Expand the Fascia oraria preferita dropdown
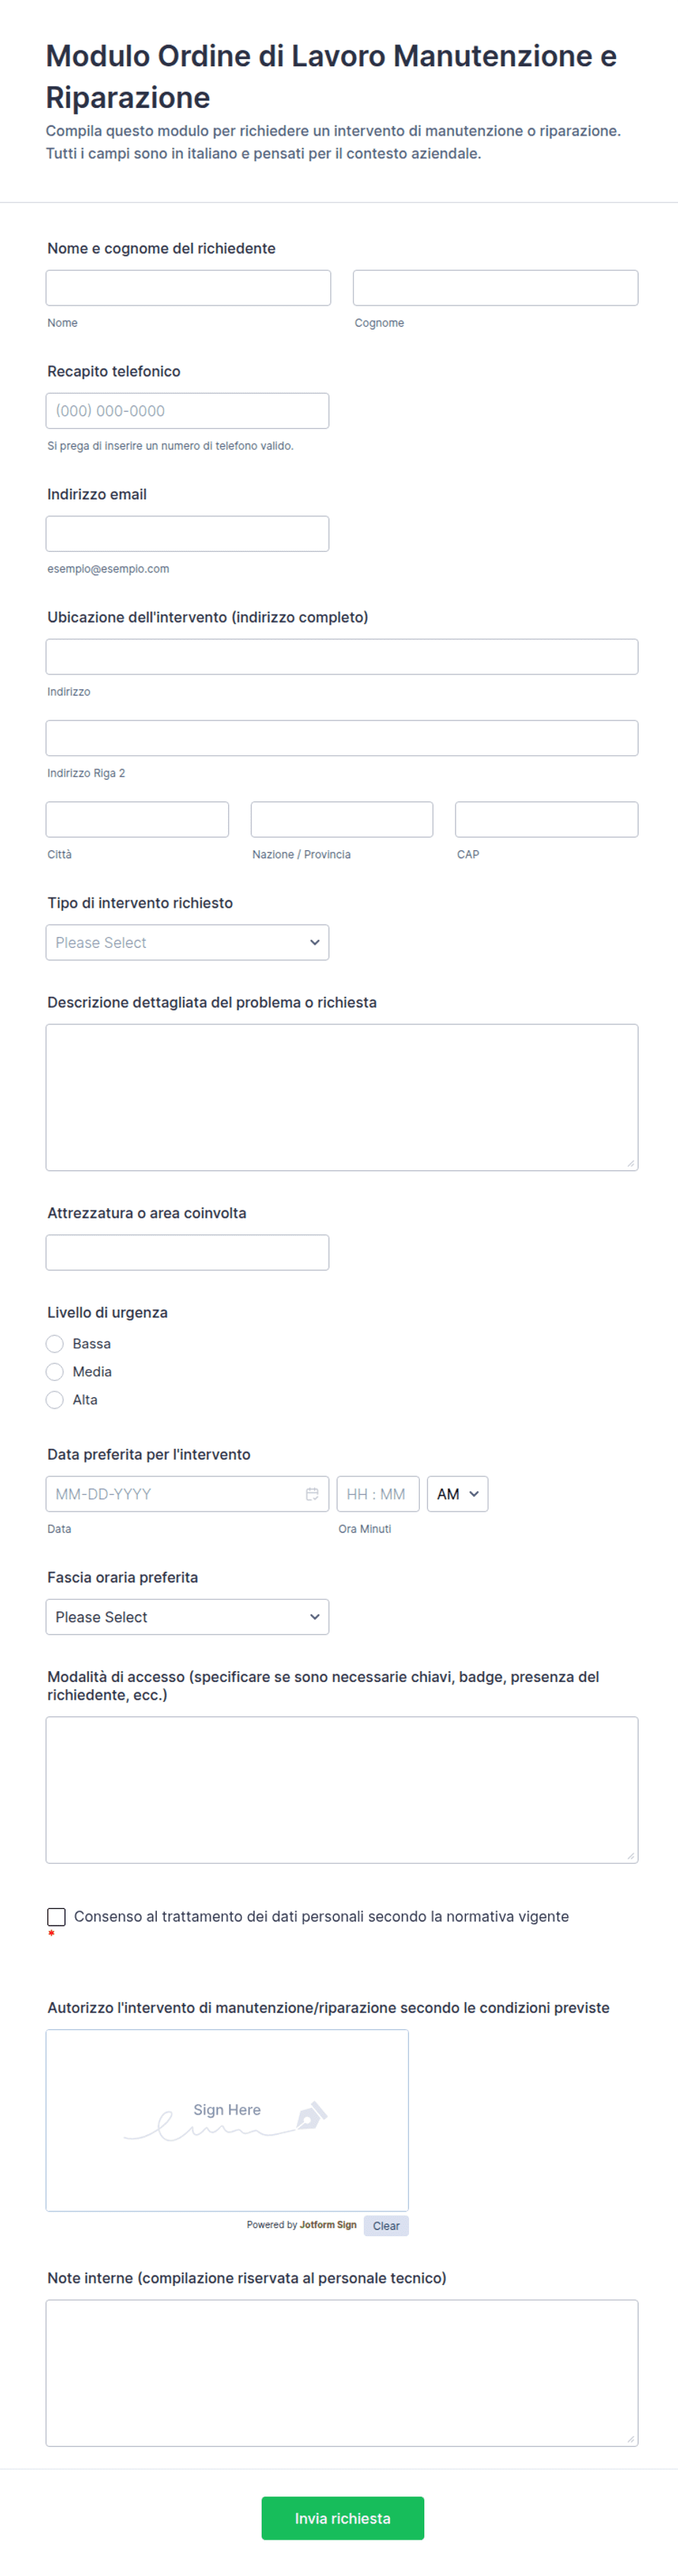Screen dimensions: 678x2576 187,1616
